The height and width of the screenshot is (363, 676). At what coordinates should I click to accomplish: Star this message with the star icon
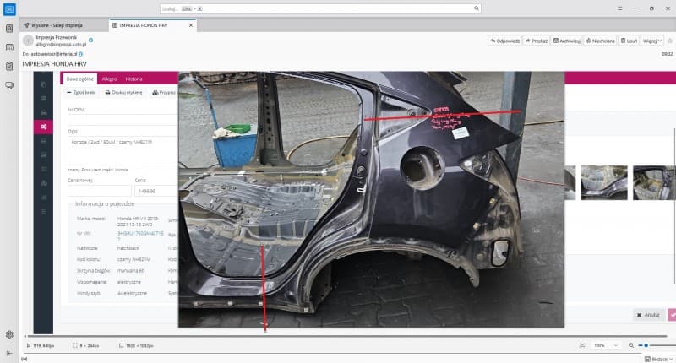669,41
